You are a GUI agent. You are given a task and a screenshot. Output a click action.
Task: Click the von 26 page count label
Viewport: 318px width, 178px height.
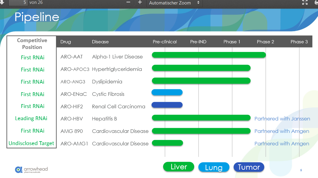(x=36, y=2)
